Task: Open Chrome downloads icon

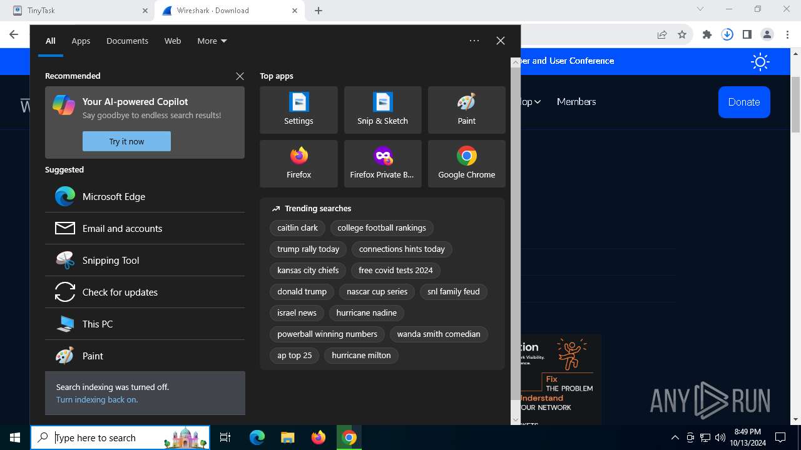Action: coord(727,35)
